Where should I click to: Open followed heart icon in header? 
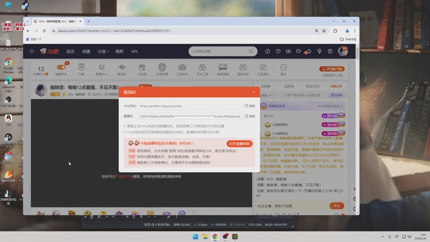pyautogui.click(x=278, y=51)
